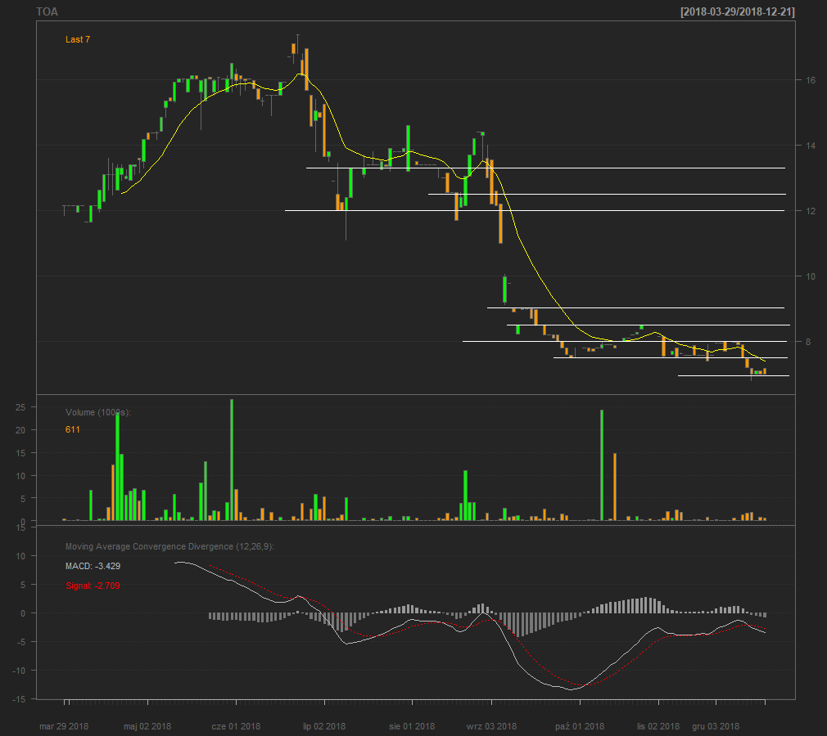Click the tall orange volume bar in October
The width and height of the screenshot is (827, 736).
tap(615, 487)
